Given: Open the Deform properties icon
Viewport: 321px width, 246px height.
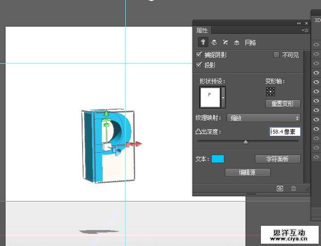Looking at the screenshot, I should click(x=214, y=43).
